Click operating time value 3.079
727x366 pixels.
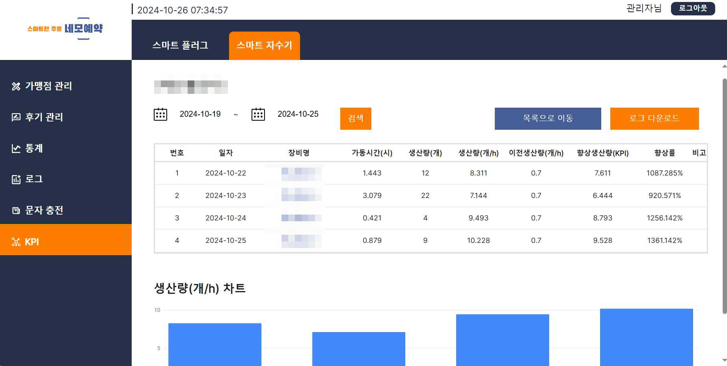[x=372, y=196]
